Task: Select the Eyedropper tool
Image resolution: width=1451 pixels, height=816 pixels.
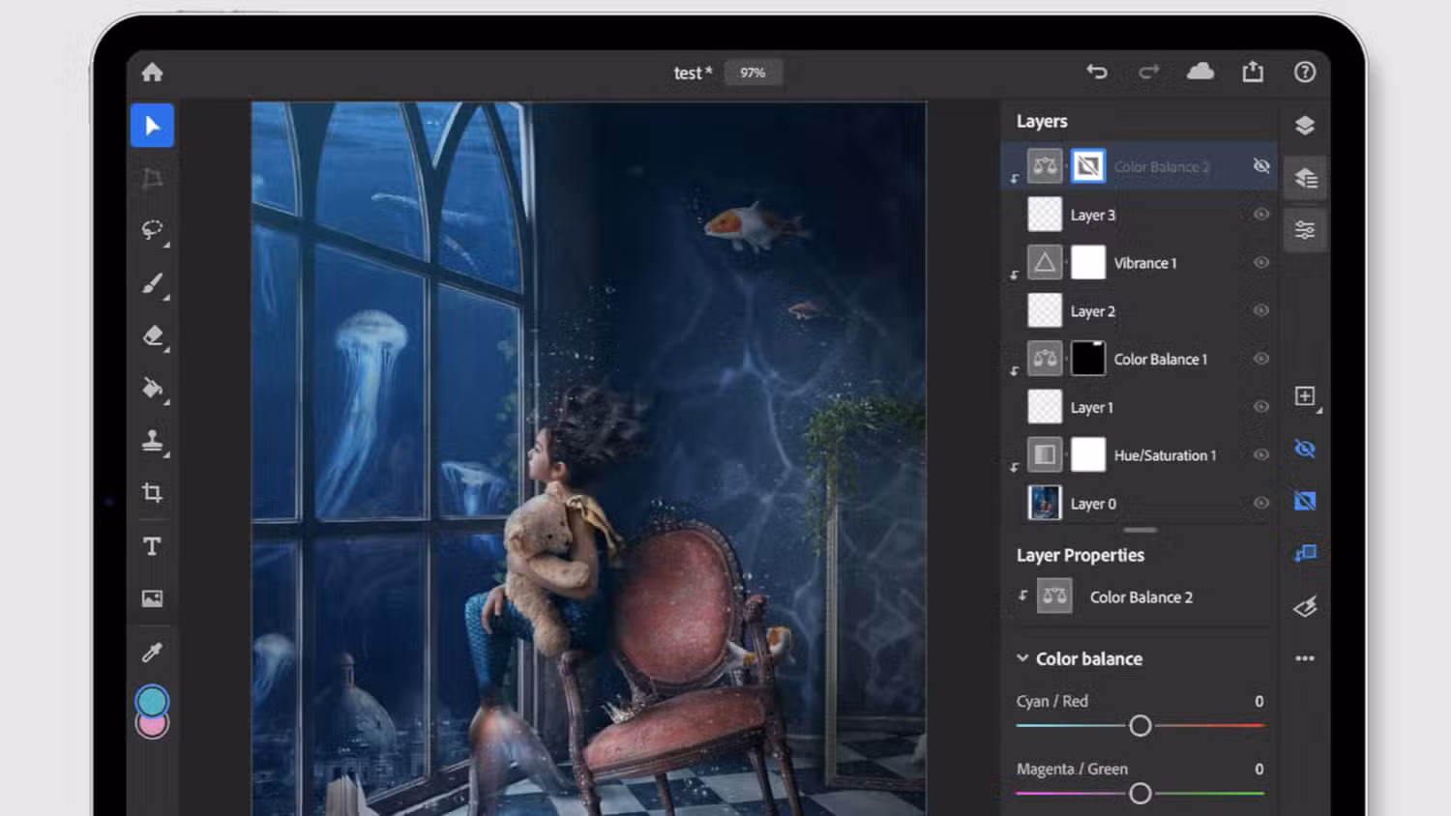Action: [x=152, y=653]
